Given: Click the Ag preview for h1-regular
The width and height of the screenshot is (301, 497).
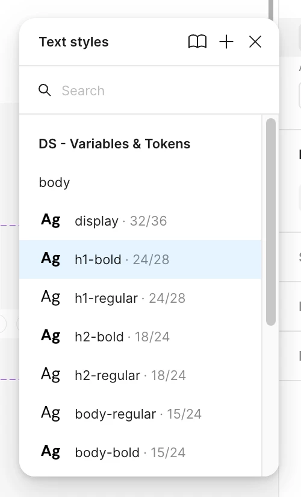Looking at the screenshot, I should pyautogui.click(x=51, y=297).
